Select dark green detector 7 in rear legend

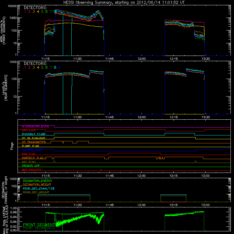tap(51, 68)
